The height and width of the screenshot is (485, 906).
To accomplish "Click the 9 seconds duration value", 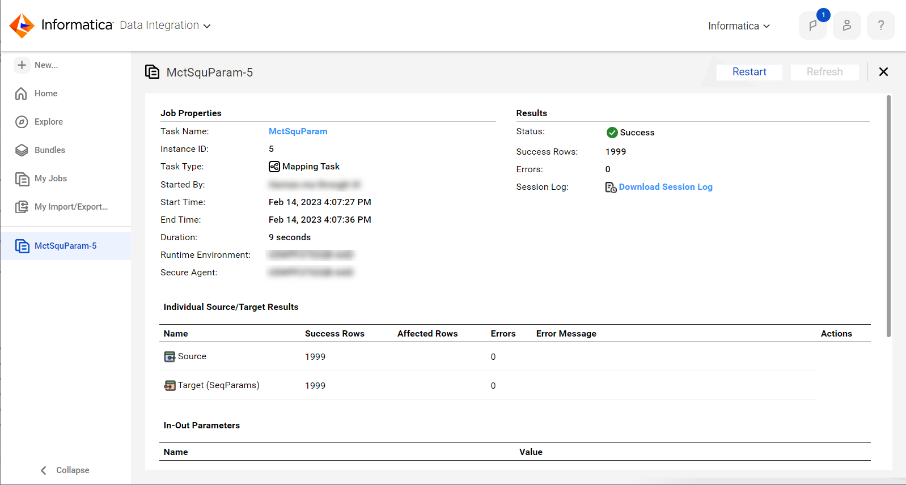I will 290,237.
